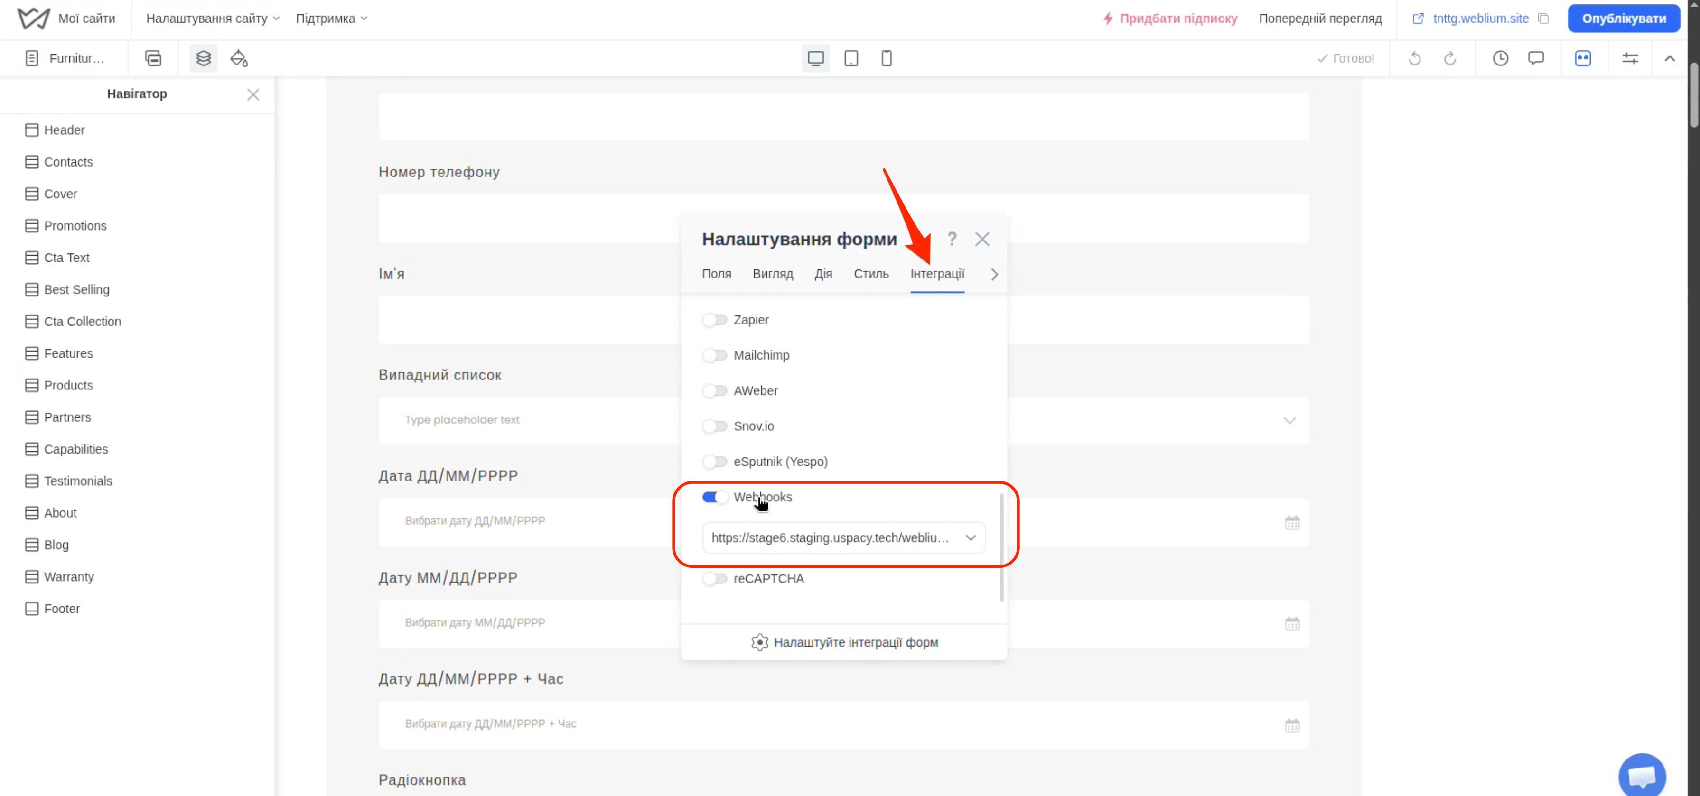1700x796 pixels.
Task: Switch to the Дія tab
Action: tap(823, 274)
